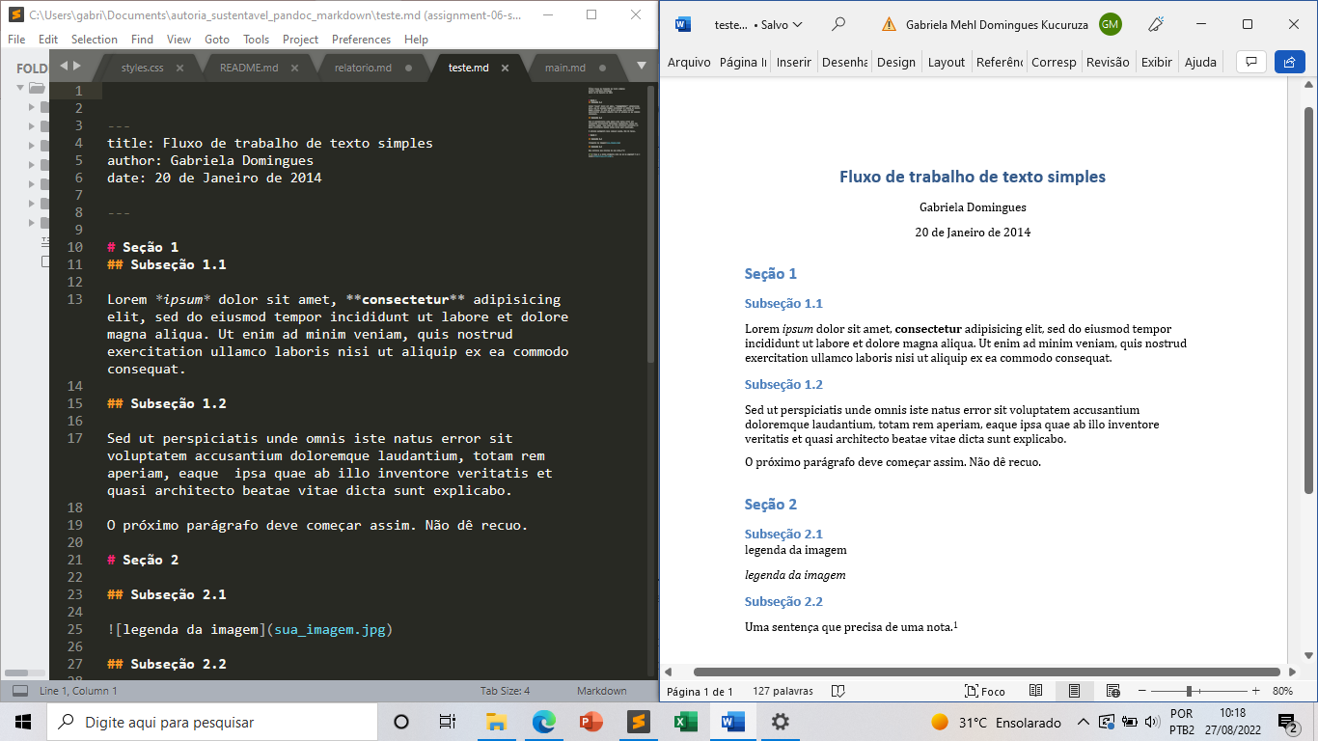This screenshot has width=1318, height=741.
Task: Click the proofing errors icon in Word status bar
Action: click(838, 691)
